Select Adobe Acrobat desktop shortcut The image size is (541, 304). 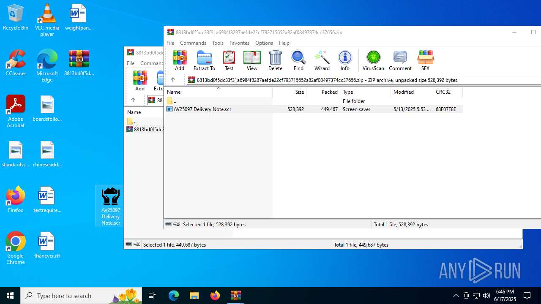[x=16, y=111]
